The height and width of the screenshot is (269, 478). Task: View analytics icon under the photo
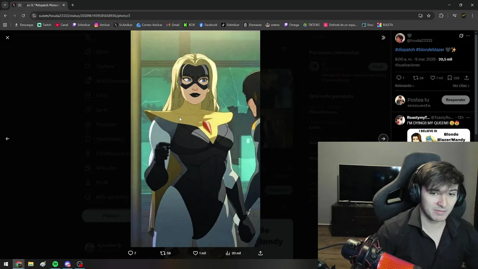point(228,253)
